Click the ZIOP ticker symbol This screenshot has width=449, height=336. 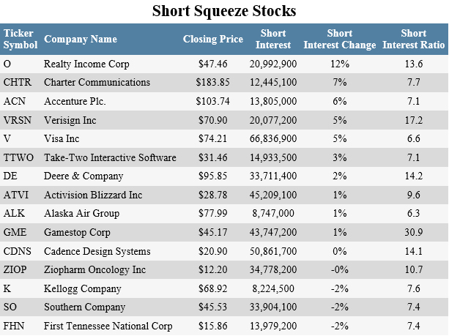point(16,271)
